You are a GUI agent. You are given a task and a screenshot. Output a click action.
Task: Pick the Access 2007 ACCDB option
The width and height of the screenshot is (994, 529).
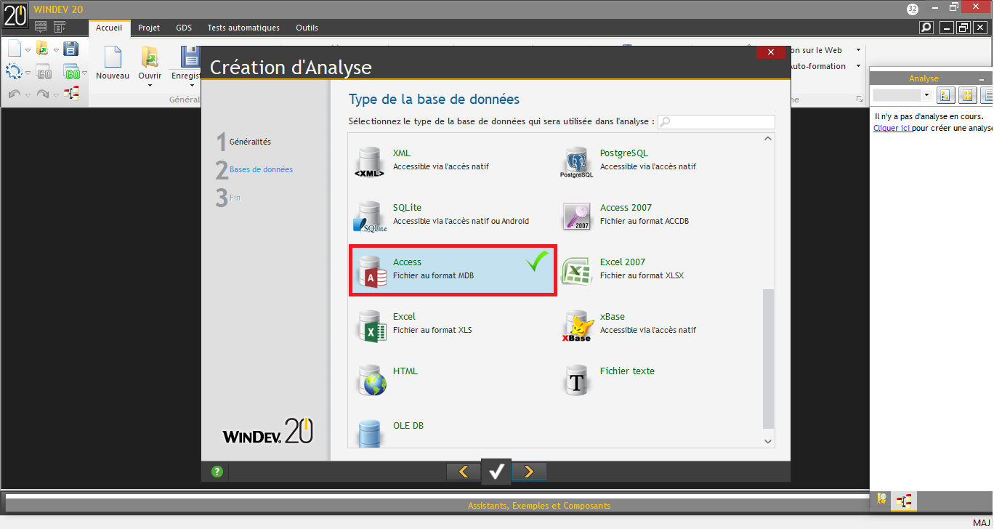pos(660,217)
